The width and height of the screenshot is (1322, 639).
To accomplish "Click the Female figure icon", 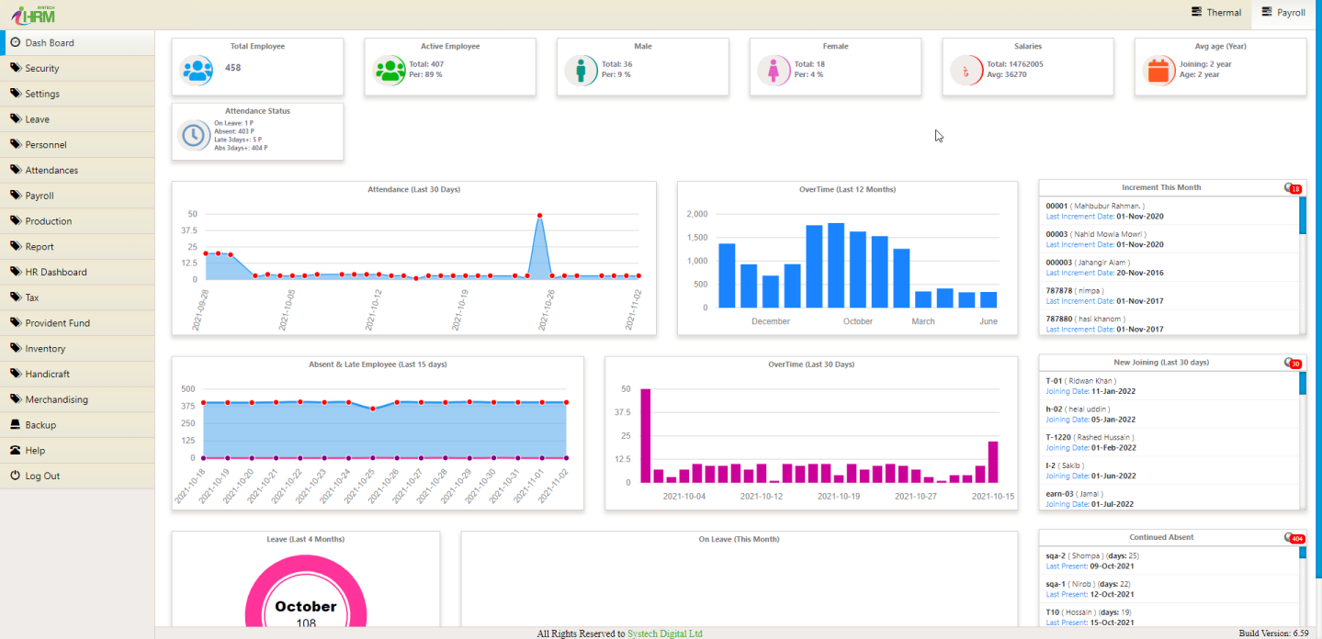I will [774, 70].
